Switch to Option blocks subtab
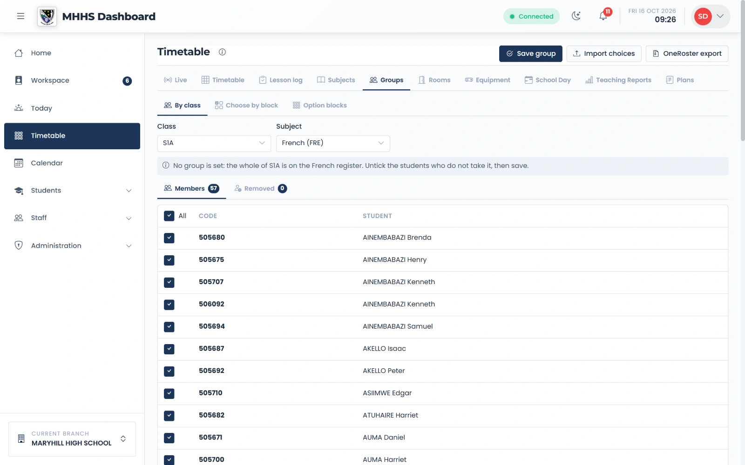Image resolution: width=745 pixels, height=465 pixels. click(x=319, y=106)
